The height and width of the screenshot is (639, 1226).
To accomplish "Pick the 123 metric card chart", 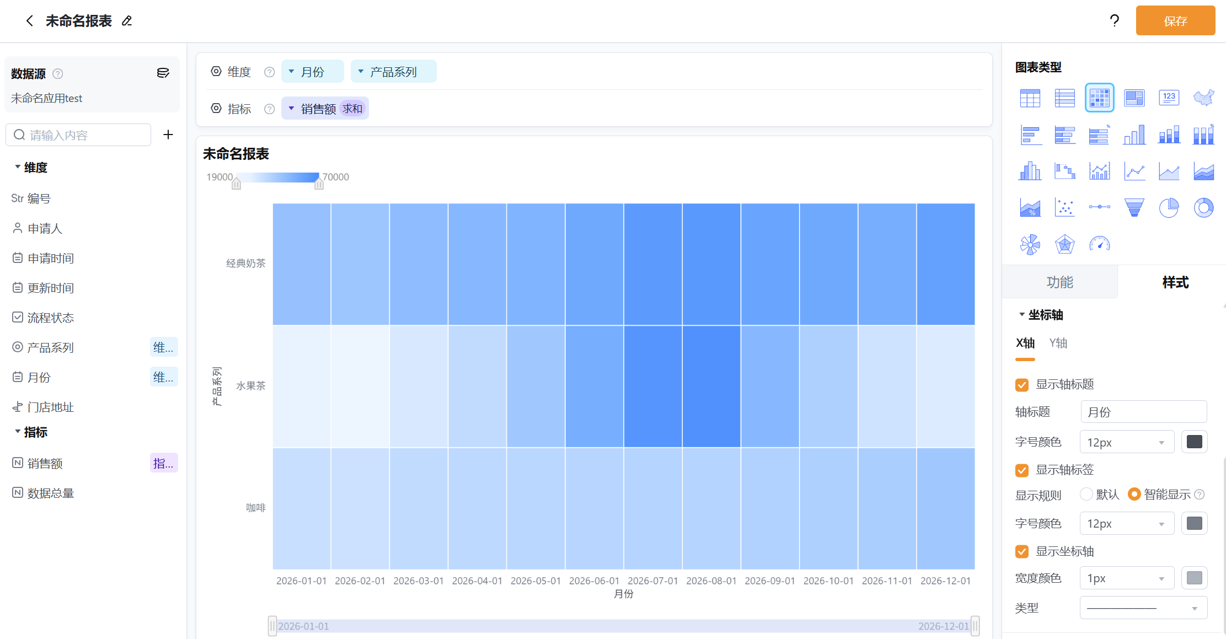I will (1169, 98).
